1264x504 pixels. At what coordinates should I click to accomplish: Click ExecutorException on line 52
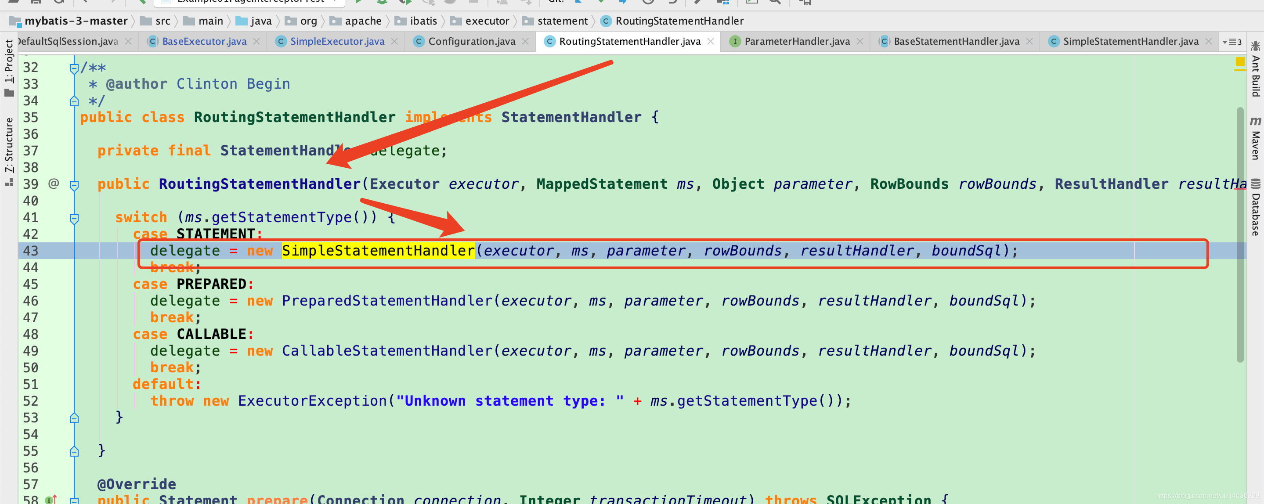(313, 400)
